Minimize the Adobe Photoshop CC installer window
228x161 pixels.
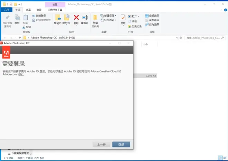110,43
